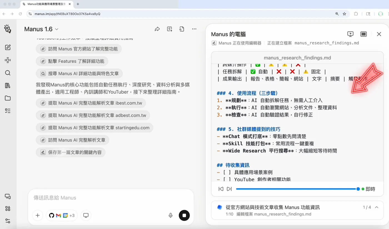Jump to the next step in playback
The height and width of the screenshot is (229, 389).
pyautogui.click(x=229, y=189)
